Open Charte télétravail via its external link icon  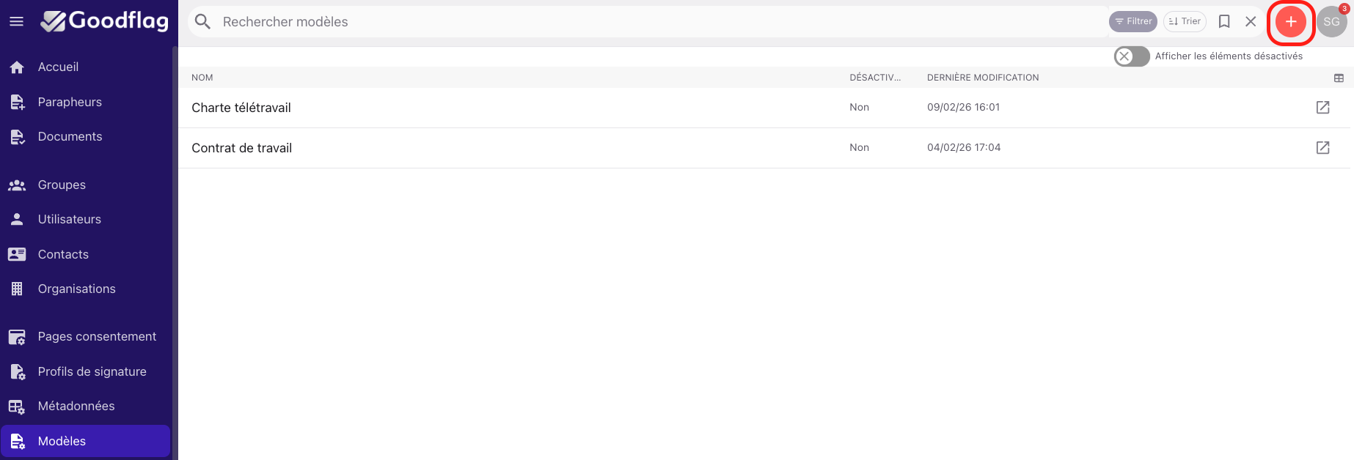[1322, 108]
